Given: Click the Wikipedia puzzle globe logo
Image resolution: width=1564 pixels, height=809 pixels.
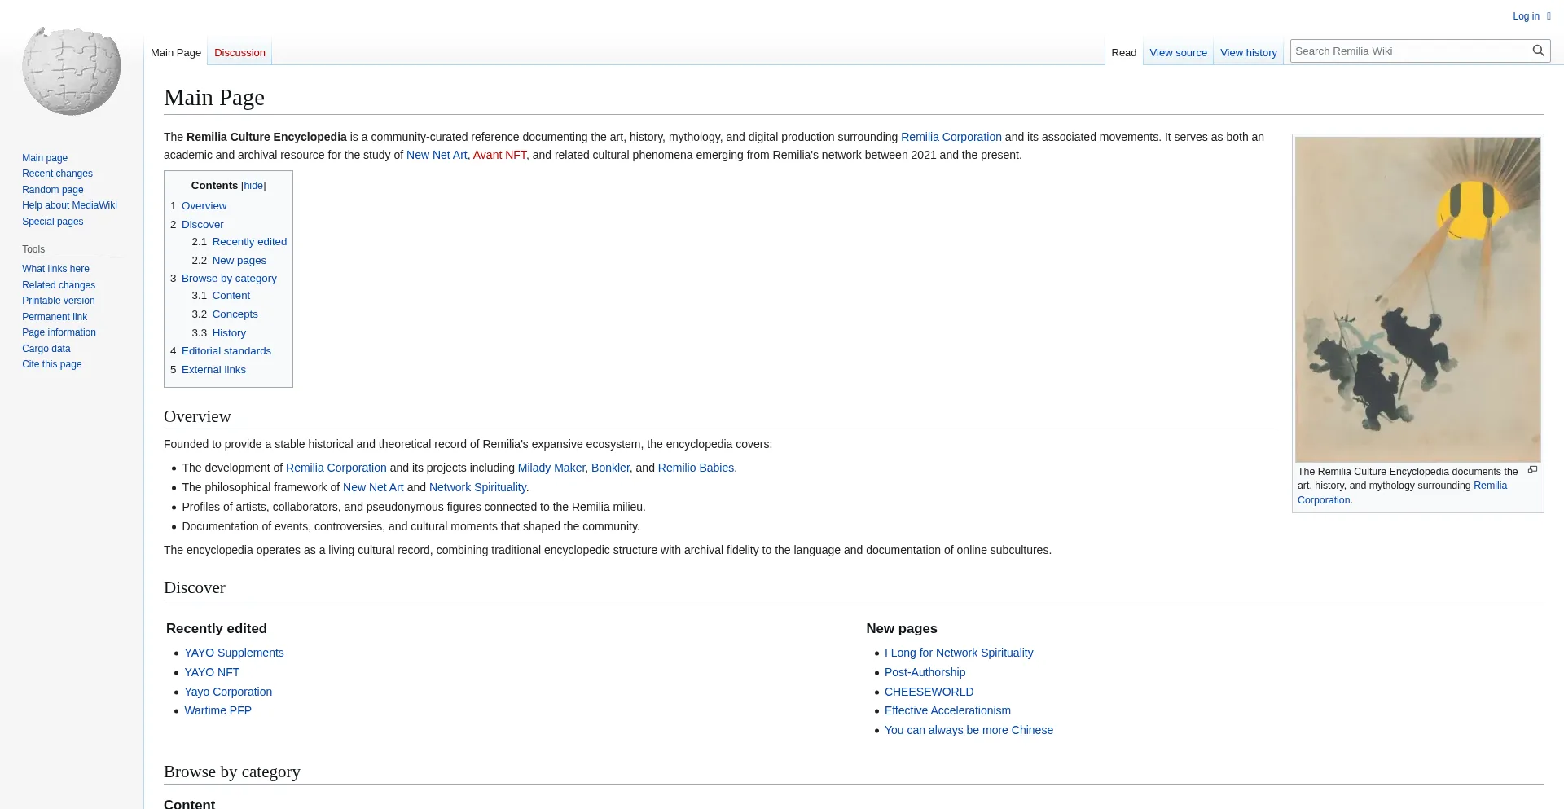Looking at the screenshot, I should tap(71, 69).
